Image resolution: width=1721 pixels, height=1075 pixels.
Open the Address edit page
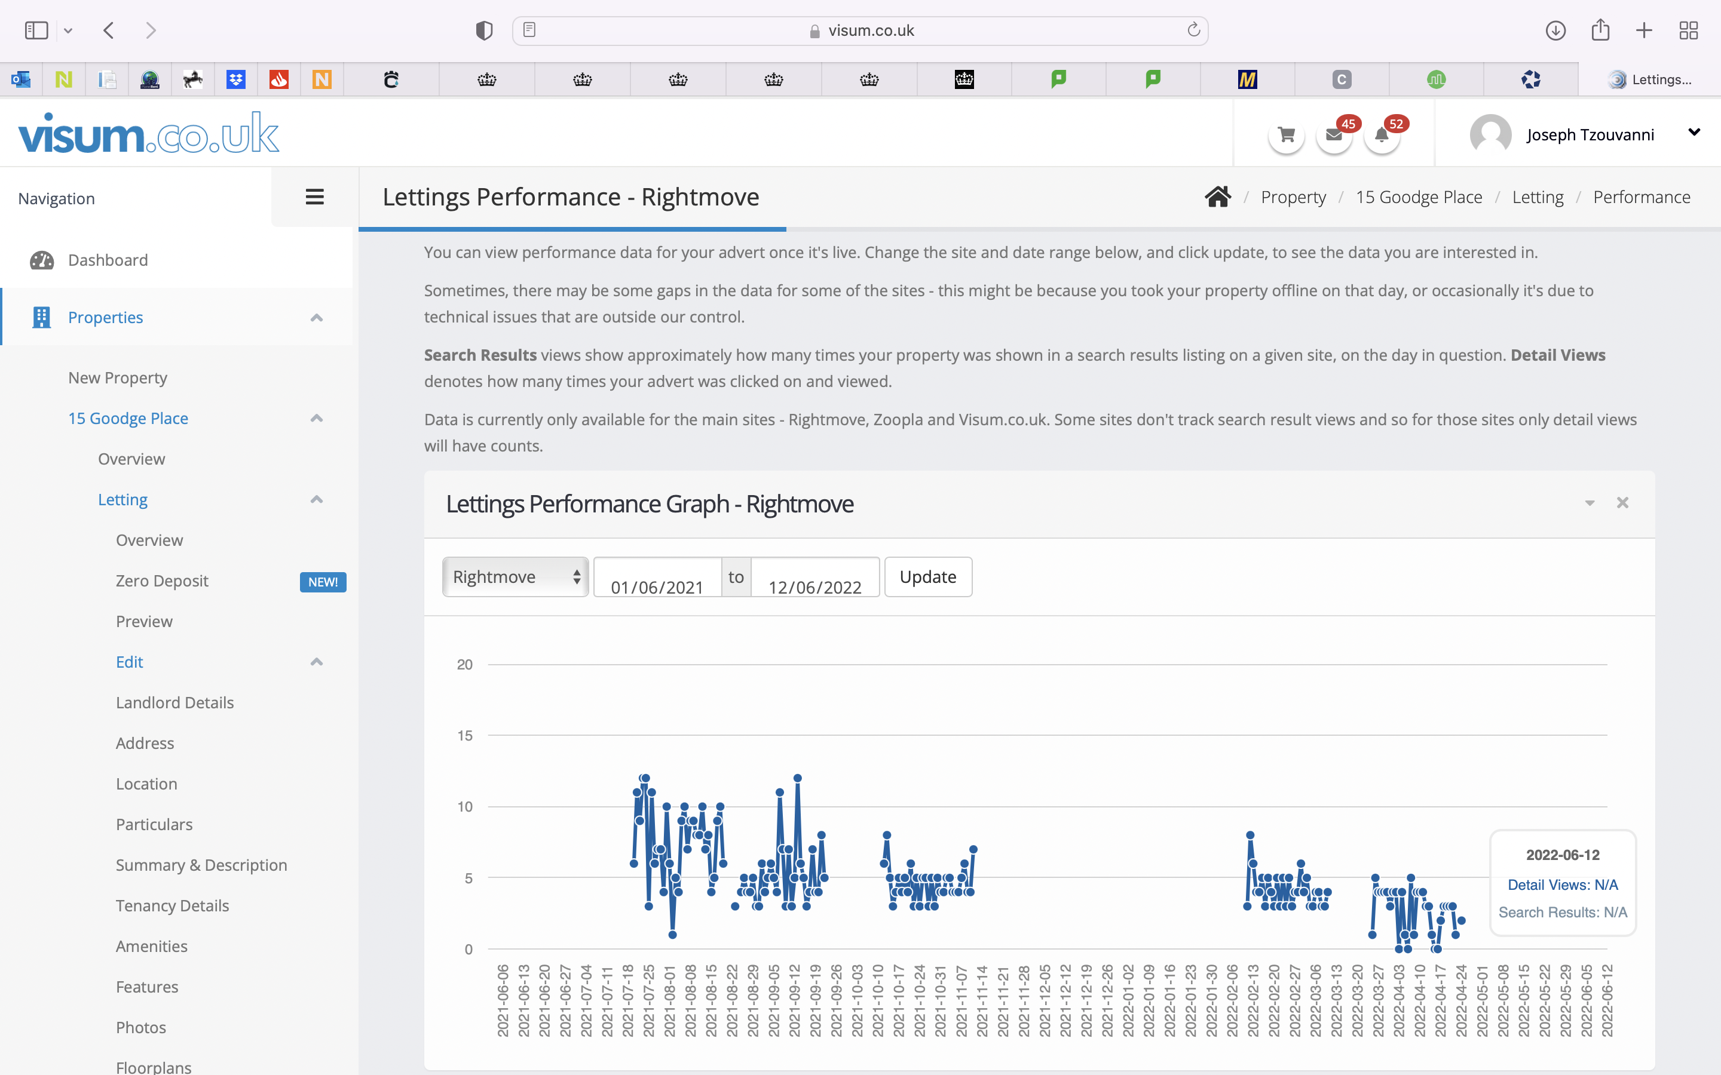145,742
